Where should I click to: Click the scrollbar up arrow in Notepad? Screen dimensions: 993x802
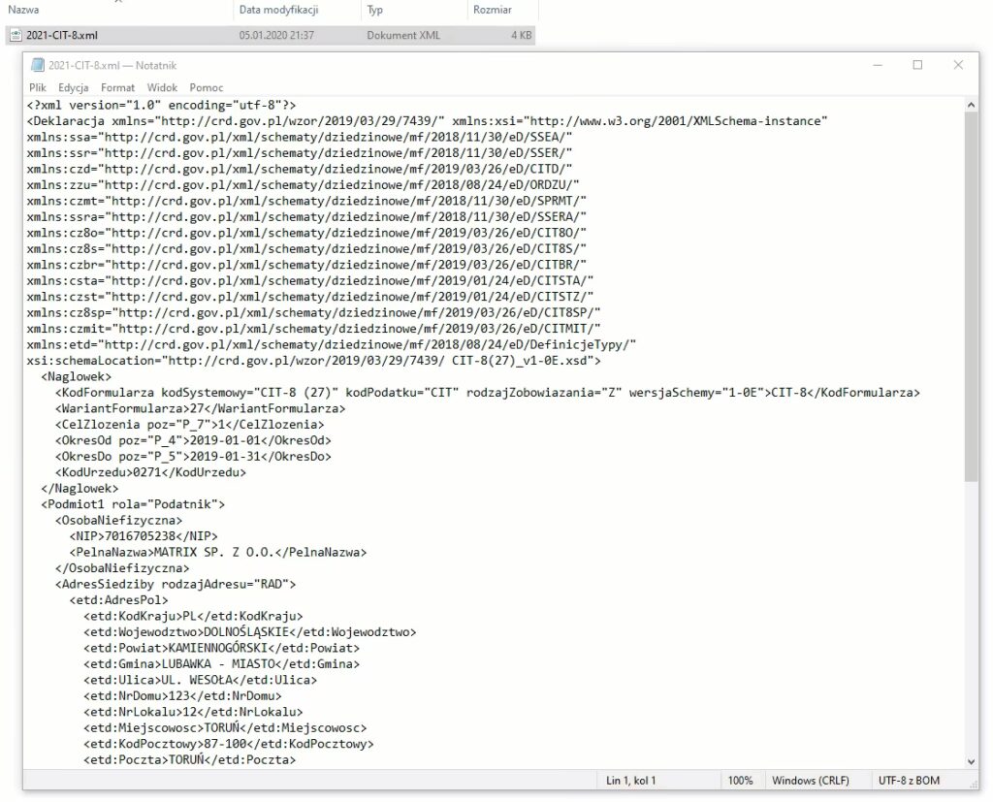pyautogui.click(x=972, y=105)
